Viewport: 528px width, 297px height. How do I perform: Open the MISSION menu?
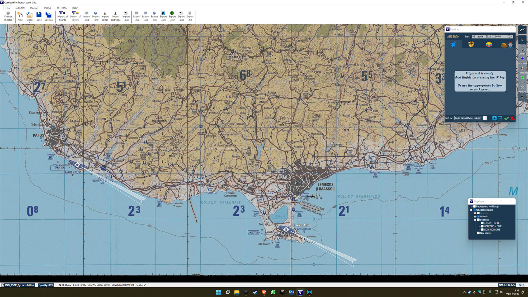tap(20, 8)
